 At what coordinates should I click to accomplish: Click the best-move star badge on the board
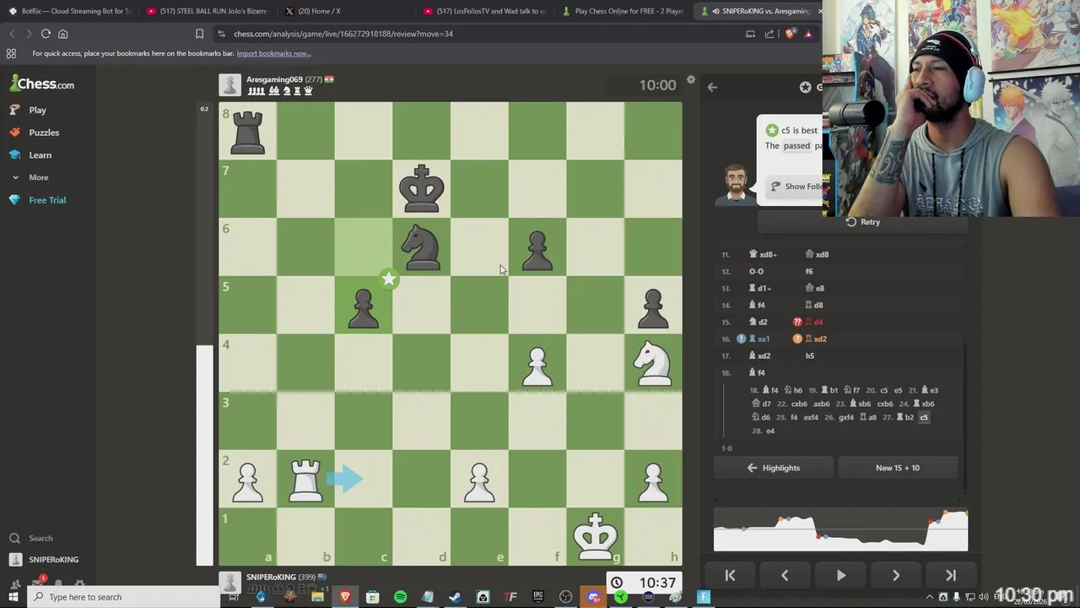tap(388, 279)
